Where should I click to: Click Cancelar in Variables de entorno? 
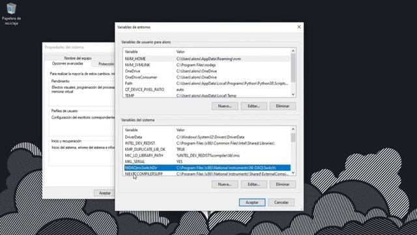281,202
